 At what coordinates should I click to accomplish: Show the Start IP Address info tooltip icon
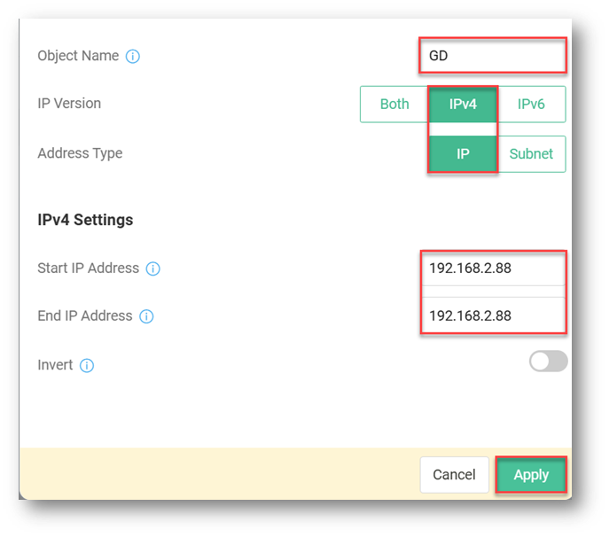[152, 268]
